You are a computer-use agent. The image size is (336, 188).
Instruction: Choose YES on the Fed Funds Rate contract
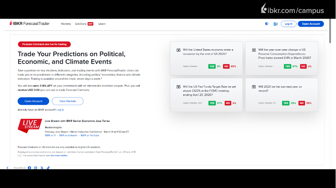(x=212, y=103)
